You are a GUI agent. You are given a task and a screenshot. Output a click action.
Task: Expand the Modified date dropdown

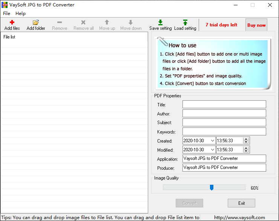212,150
